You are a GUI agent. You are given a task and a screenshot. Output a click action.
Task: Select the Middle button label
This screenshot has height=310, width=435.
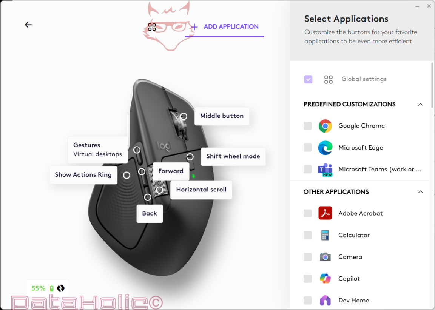(222, 116)
